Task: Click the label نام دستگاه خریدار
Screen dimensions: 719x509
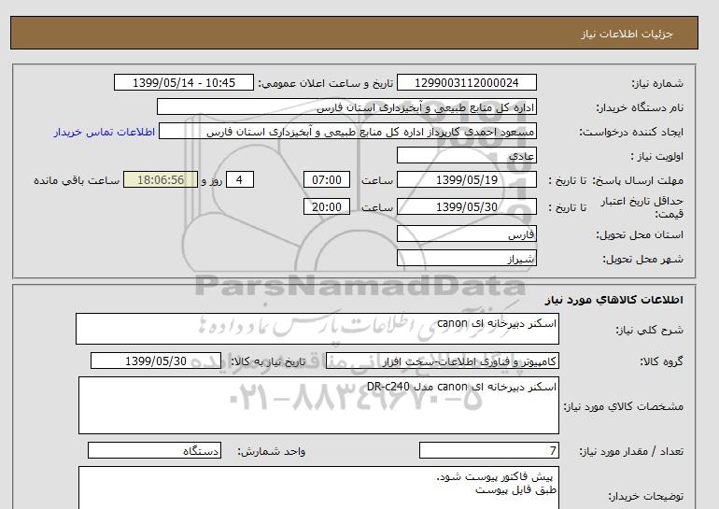Action: tap(640, 107)
